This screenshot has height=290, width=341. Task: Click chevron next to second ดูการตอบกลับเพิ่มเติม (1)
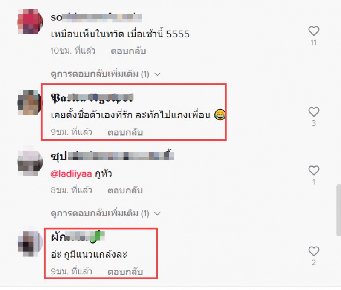pyautogui.click(x=157, y=214)
